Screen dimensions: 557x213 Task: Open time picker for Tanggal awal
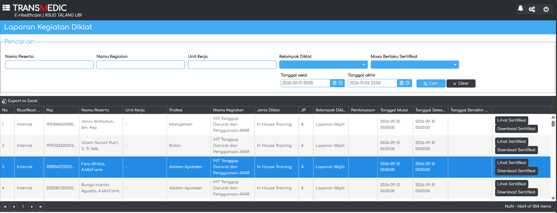tap(341, 83)
